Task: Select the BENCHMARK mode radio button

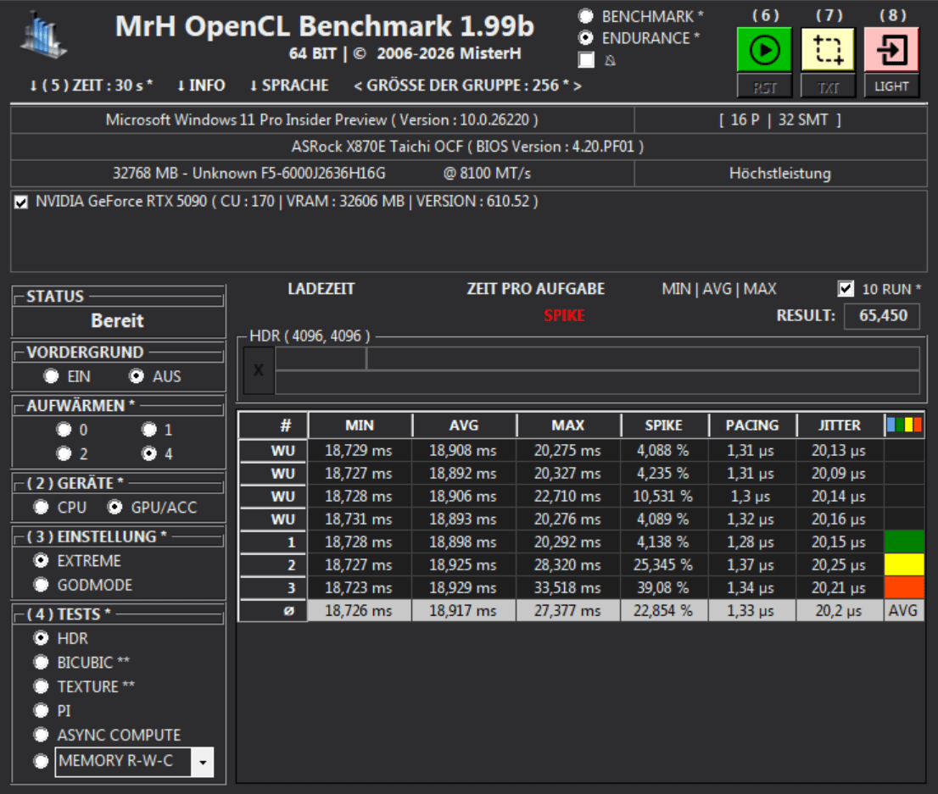Action: click(x=586, y=16)
